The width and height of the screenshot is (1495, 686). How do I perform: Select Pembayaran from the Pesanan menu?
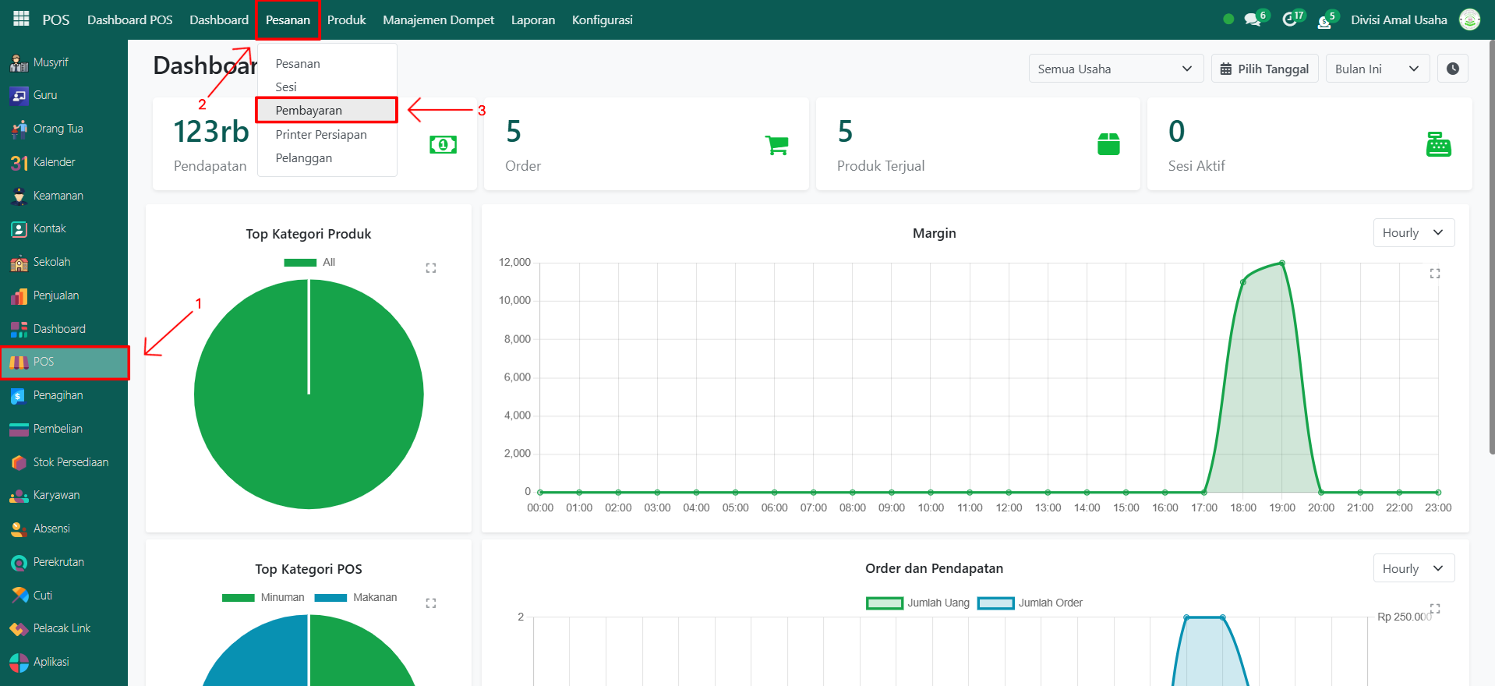coord(309,111)
